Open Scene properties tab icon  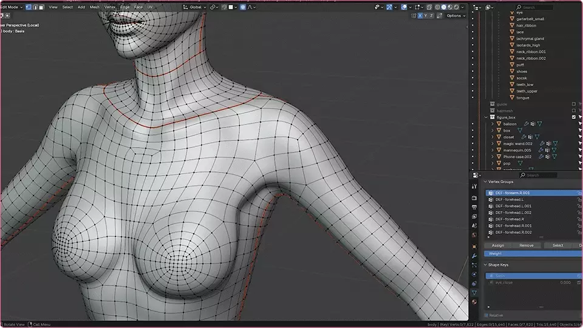474,226
